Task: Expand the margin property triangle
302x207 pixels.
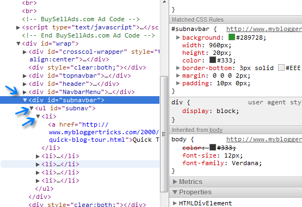Action: point(178,76)
